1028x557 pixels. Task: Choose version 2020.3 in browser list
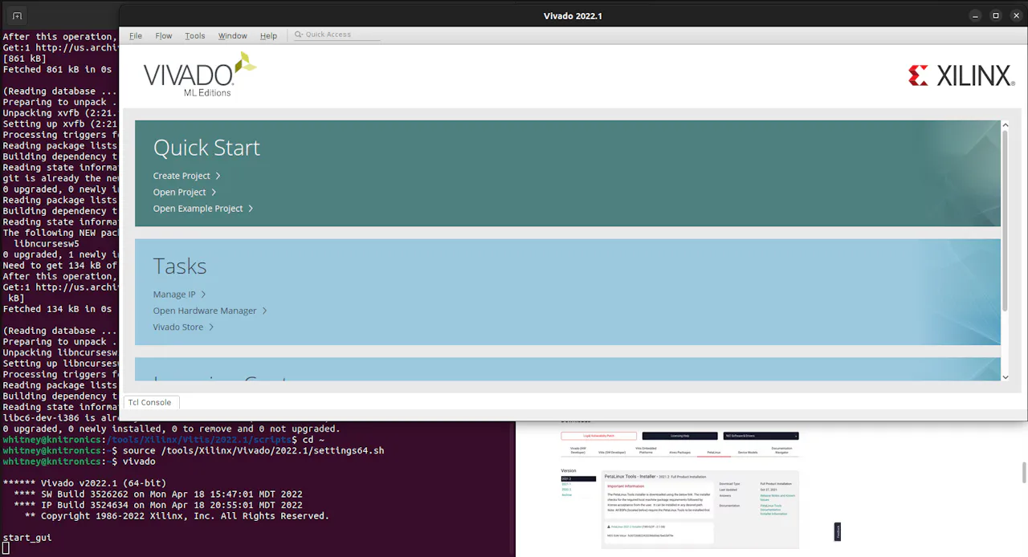[x=566, y=490]
